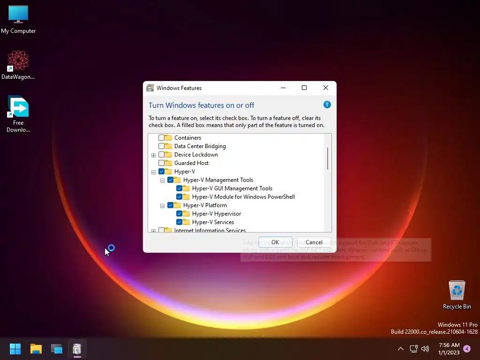Check the Device Lockdown checkbox

pos(161,155)
